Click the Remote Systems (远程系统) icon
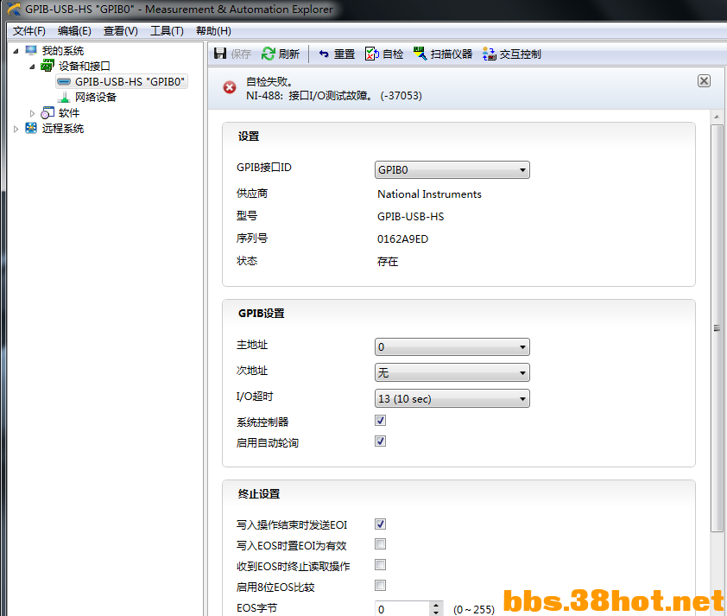727x616 pixels. pos(30,128)
